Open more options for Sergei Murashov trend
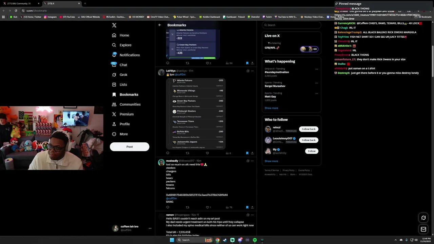This screenshot has width=434, height=244. point(317,83)
